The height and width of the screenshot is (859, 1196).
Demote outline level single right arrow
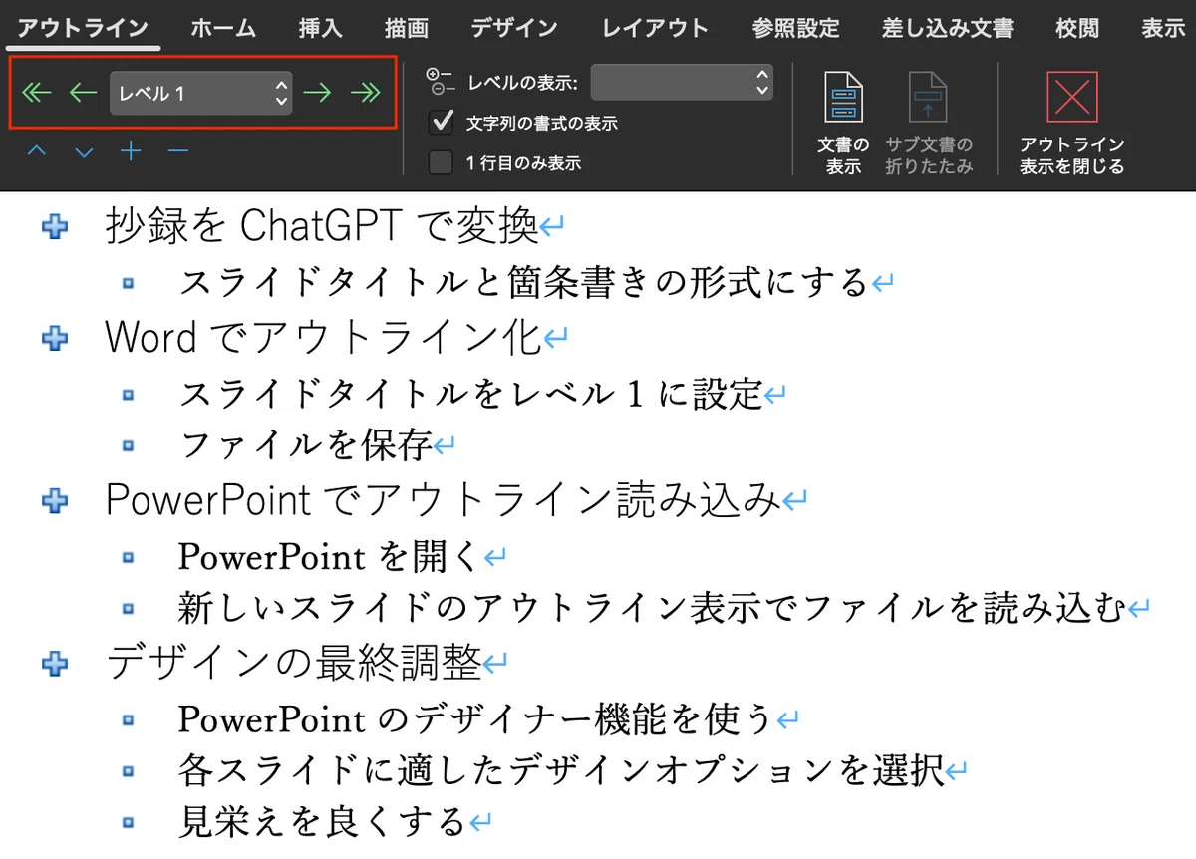[317, 94]
